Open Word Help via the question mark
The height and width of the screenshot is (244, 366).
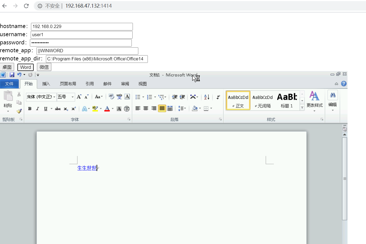coord(344,84)
